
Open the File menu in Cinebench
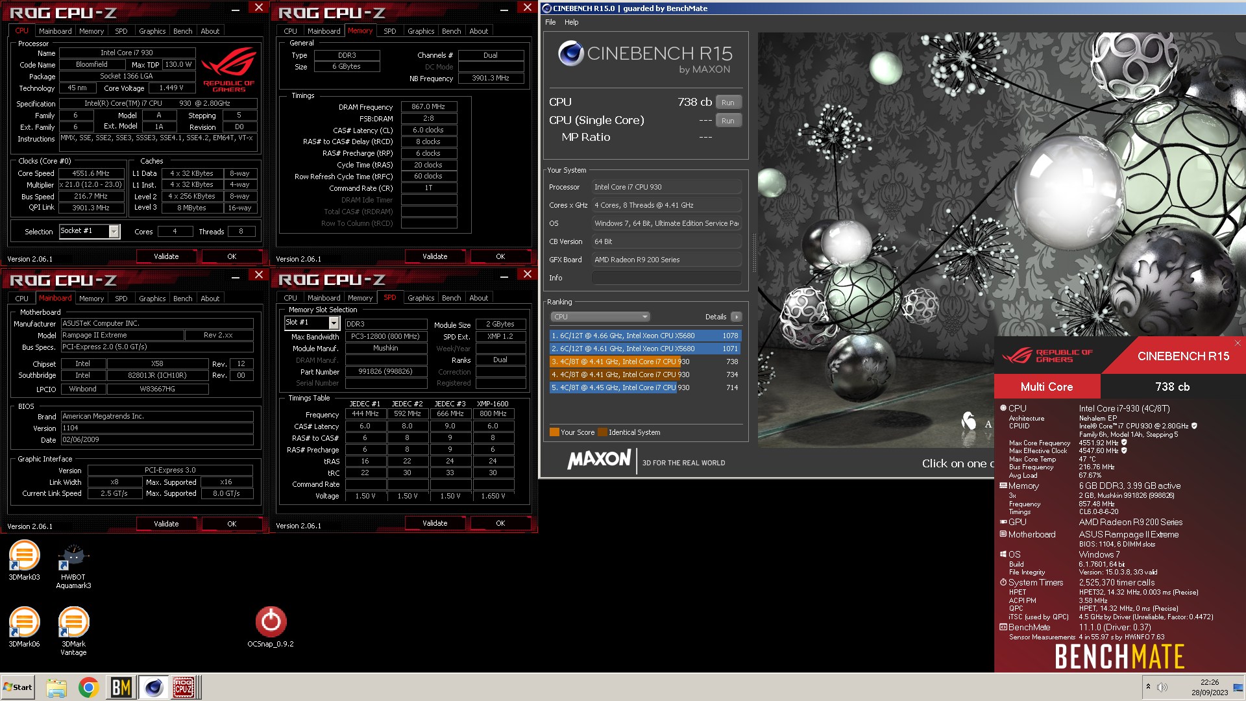pyautogui.click(x=550, y=22)
